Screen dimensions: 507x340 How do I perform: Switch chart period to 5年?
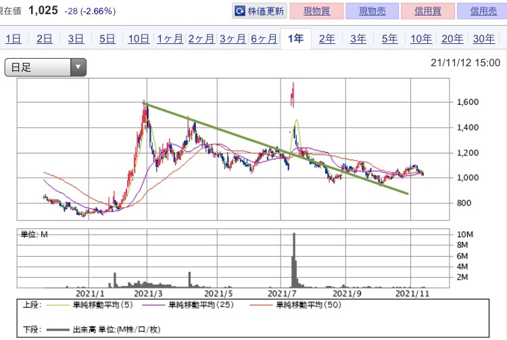coord(389,39)
